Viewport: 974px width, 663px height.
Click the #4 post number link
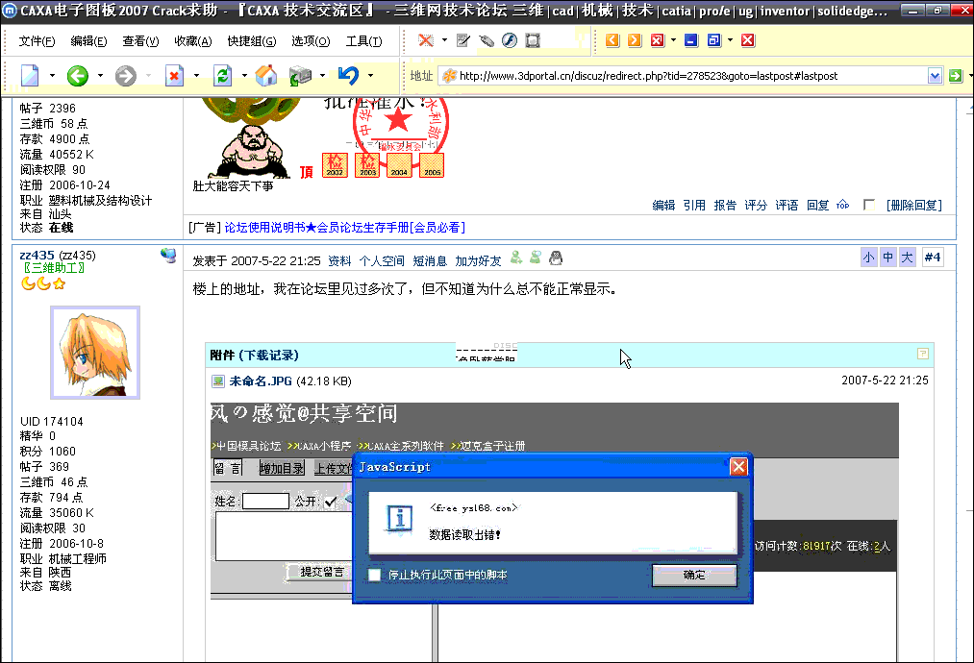tap(932, 258)
